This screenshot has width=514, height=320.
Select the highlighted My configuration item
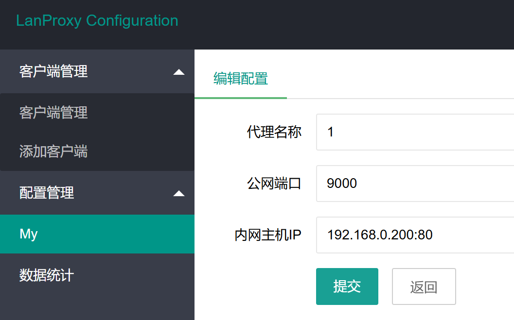pos(97,234)
